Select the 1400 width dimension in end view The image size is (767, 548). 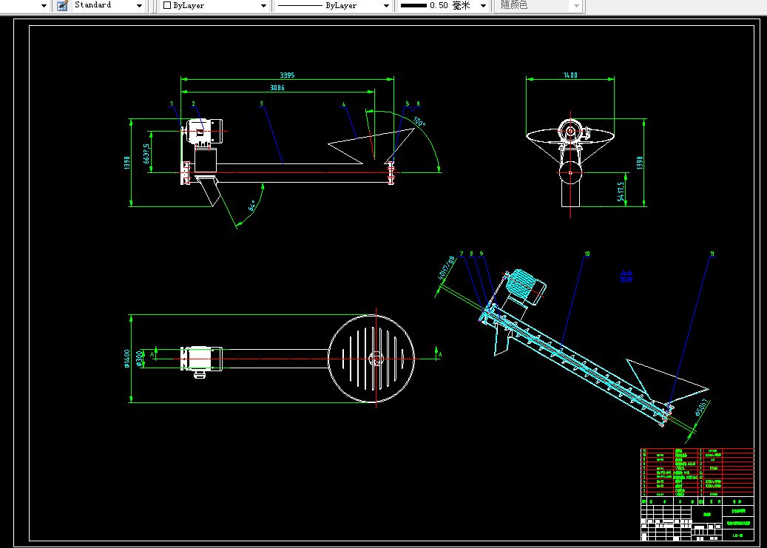tap(570, 75)
